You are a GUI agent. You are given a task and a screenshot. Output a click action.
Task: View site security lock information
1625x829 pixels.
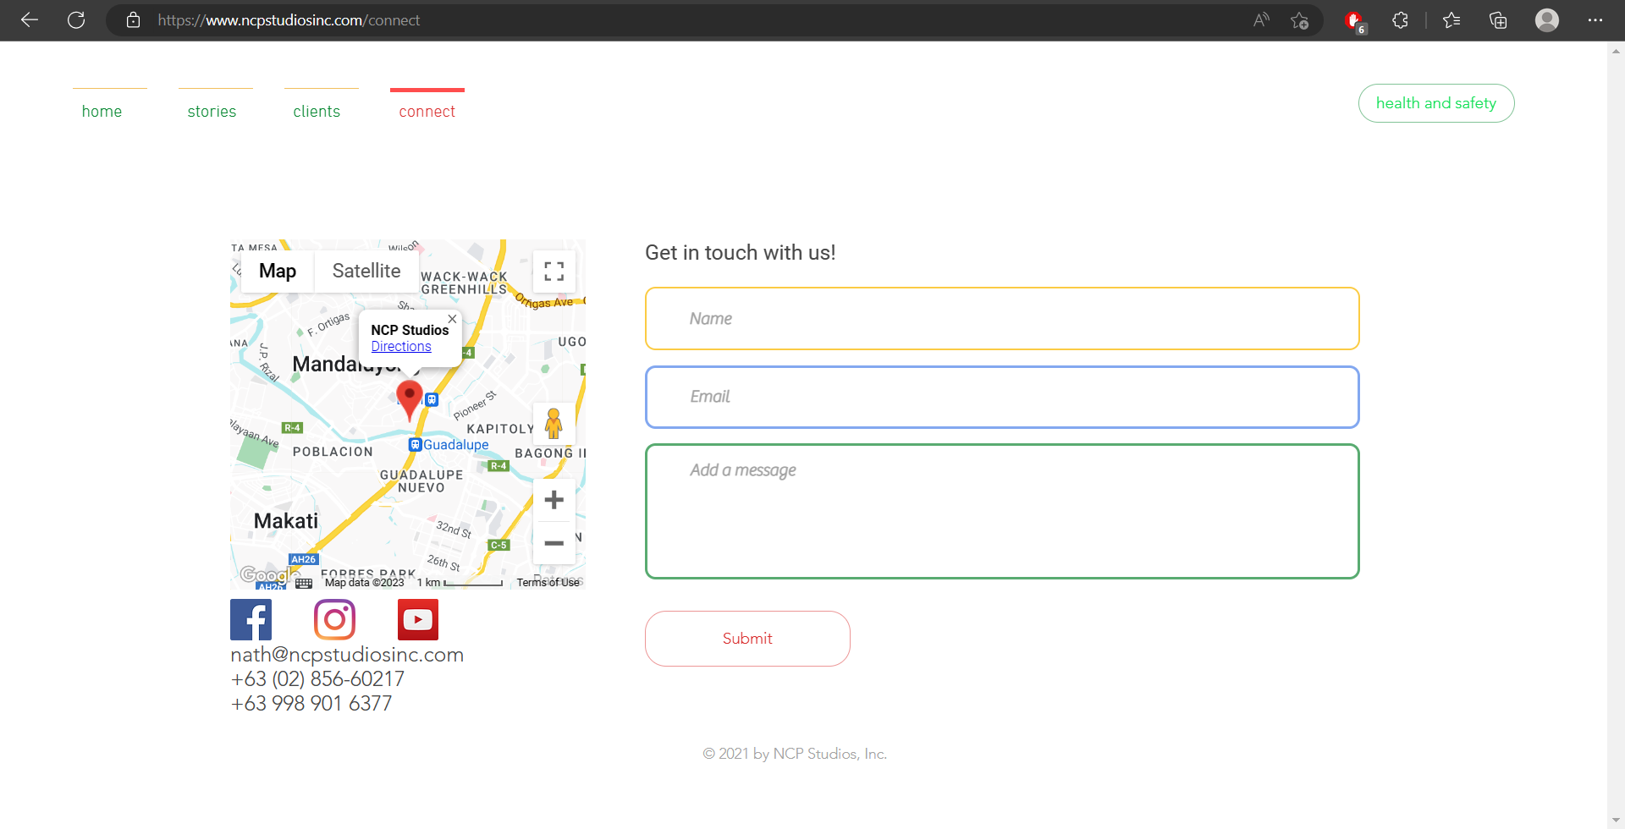click(133, 20)
